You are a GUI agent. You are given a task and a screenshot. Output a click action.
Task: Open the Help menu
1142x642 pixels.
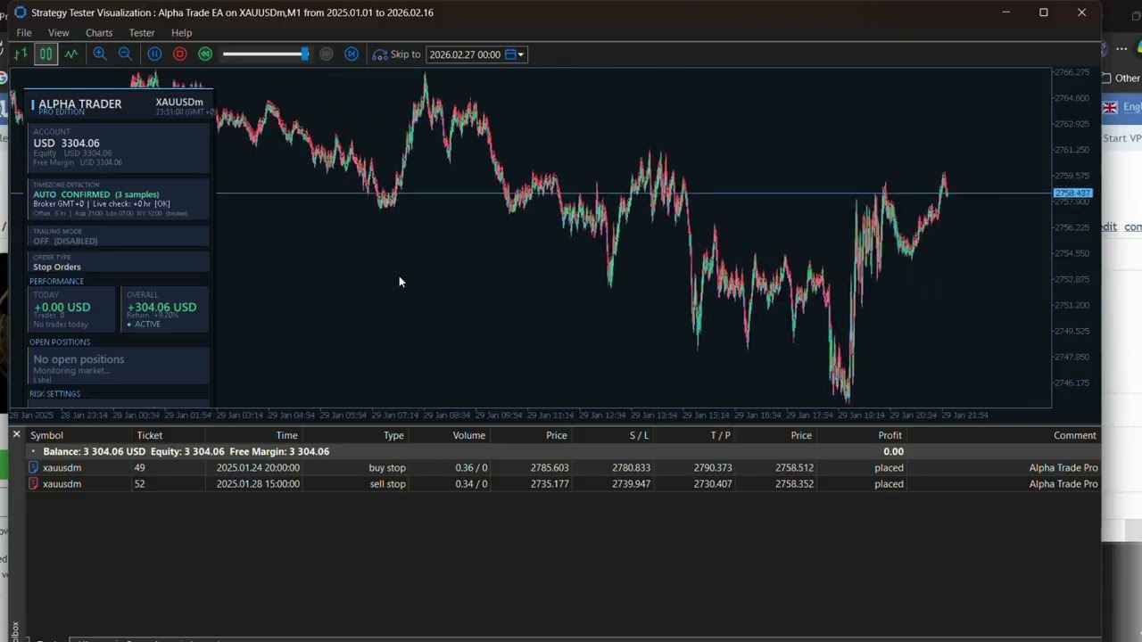coord(181,33)
